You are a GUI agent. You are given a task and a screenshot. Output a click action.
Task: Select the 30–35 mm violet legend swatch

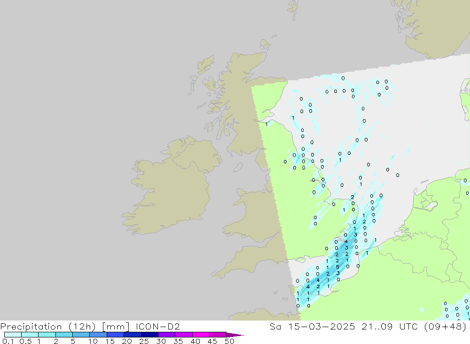(166, 335)
